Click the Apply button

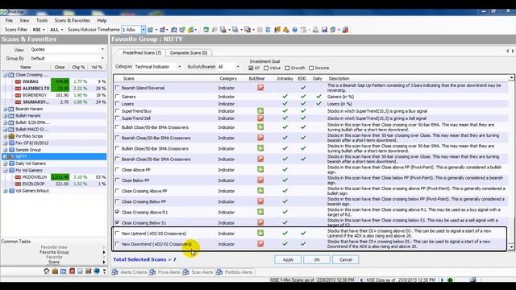(288, 259)
